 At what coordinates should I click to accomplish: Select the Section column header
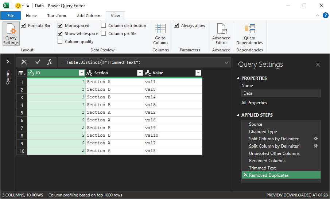coord(114,73)
